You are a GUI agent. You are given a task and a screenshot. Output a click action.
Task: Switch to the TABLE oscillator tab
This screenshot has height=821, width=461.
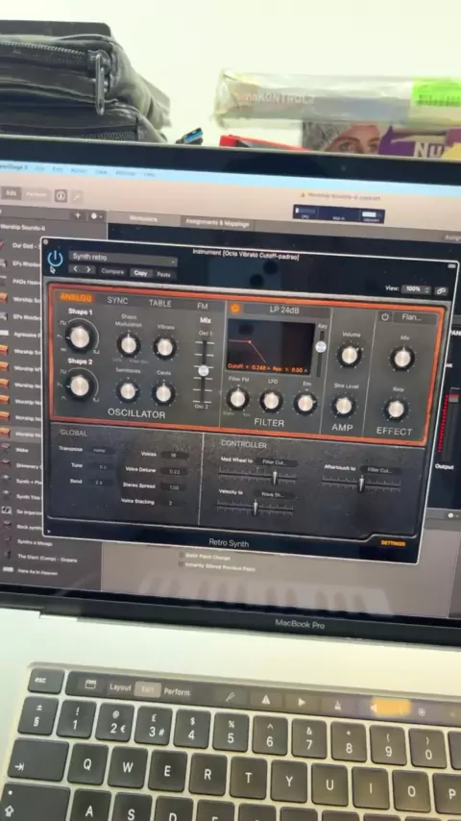coord(160,303)
